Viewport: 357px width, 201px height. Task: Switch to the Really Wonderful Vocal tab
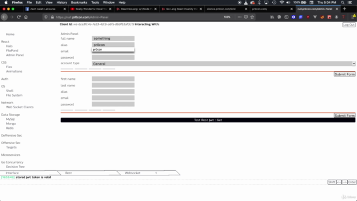point(91,9)
